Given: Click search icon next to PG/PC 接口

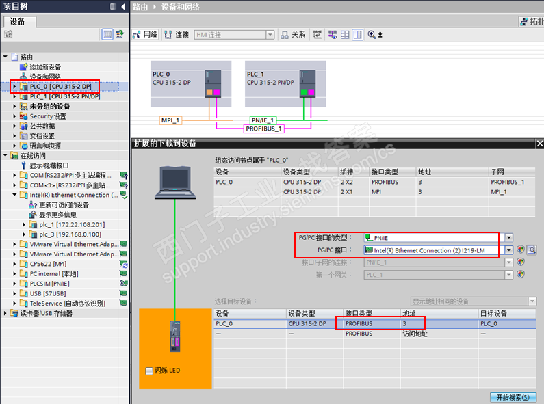Looking at the screenshot, I should point(532,250).
